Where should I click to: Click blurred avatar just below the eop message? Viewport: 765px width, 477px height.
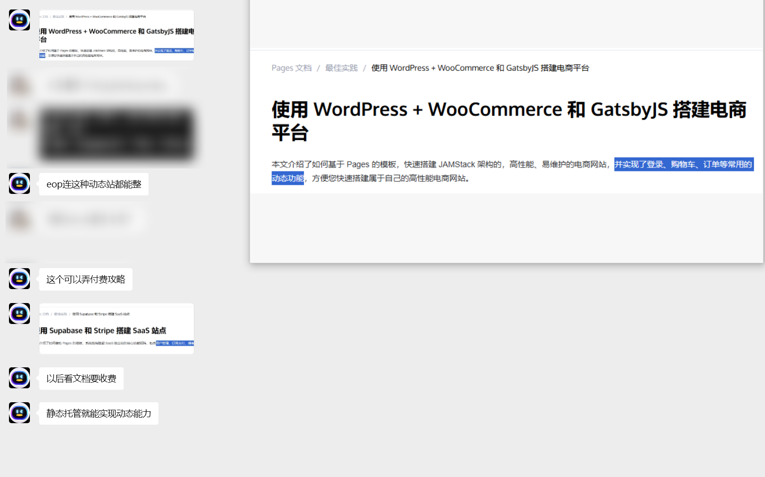click(19, 219)
